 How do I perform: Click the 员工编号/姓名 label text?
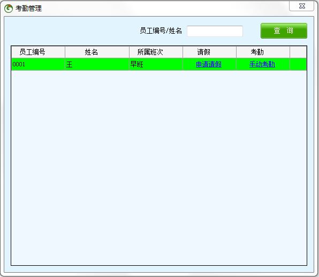(161, 30)
